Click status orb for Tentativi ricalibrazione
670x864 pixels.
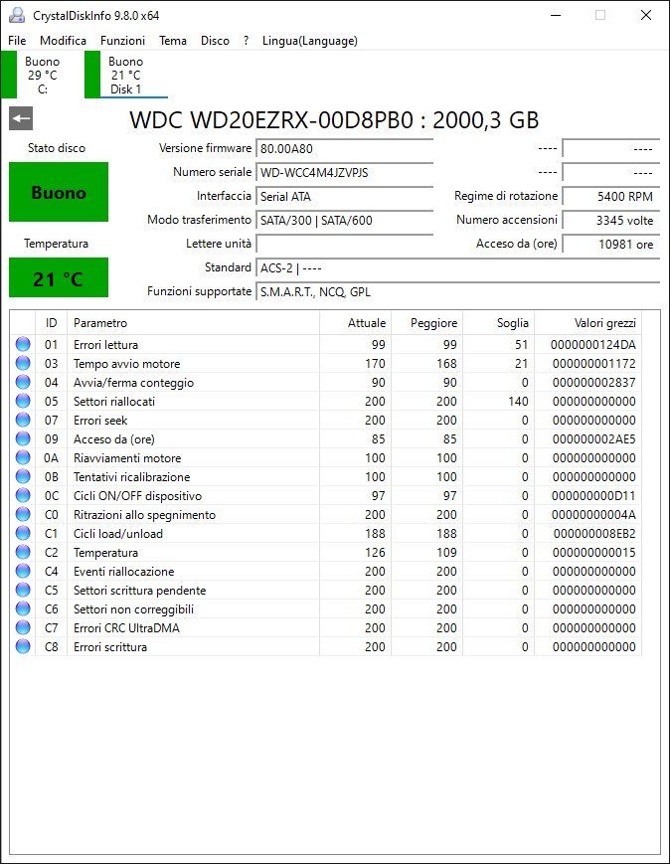23,476
